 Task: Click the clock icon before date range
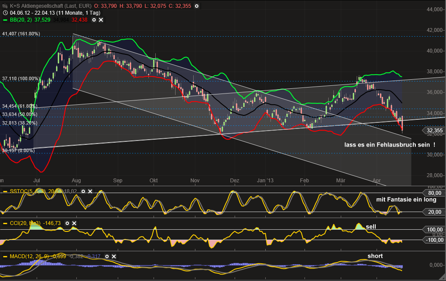coord(5,13)
